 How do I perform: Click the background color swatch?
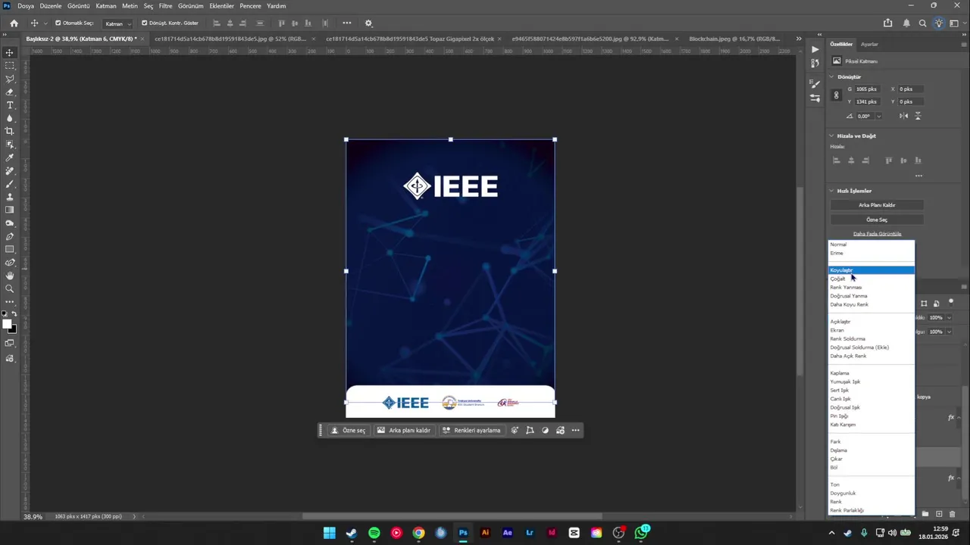[13, 329]
